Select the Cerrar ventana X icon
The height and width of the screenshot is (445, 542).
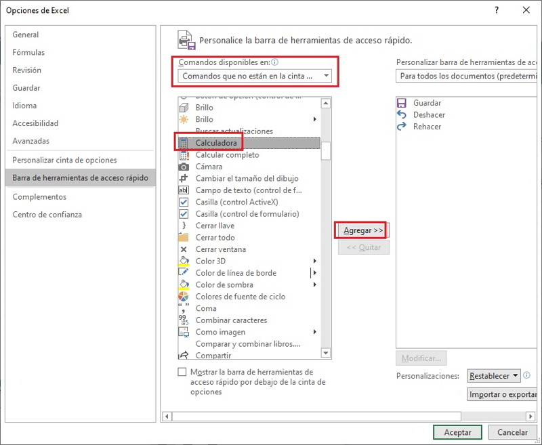183,249
